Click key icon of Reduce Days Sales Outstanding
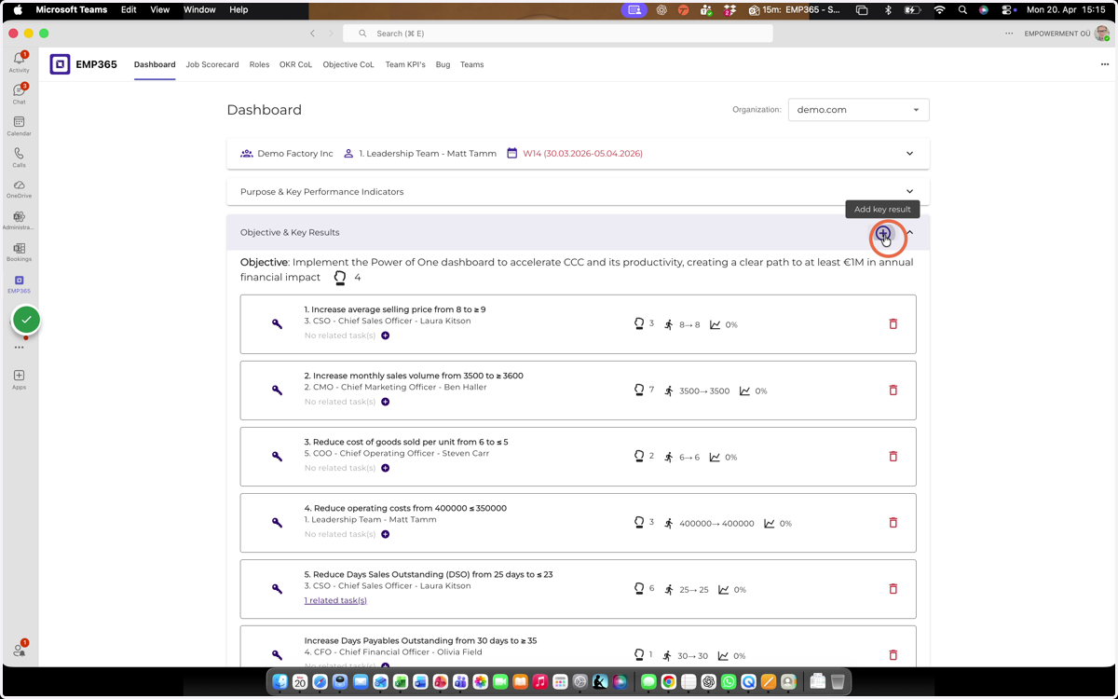1118x699 pixels. 277,589
